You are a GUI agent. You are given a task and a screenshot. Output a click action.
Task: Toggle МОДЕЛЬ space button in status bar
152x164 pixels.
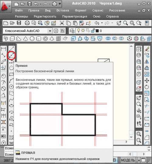coord(128,160)
